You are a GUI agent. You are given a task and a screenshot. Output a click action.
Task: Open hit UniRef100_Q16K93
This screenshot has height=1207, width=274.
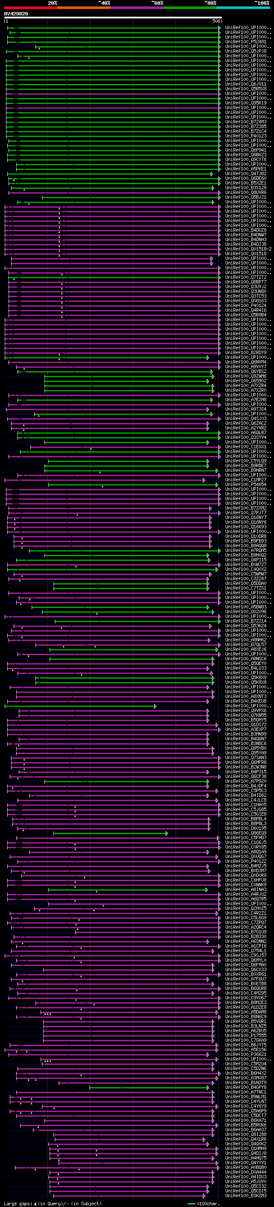tap(246, 527)
